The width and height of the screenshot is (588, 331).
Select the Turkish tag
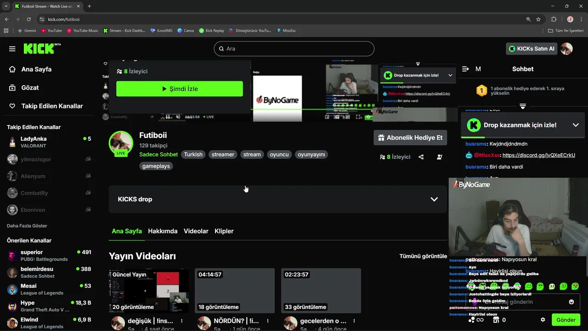[193, 154]
